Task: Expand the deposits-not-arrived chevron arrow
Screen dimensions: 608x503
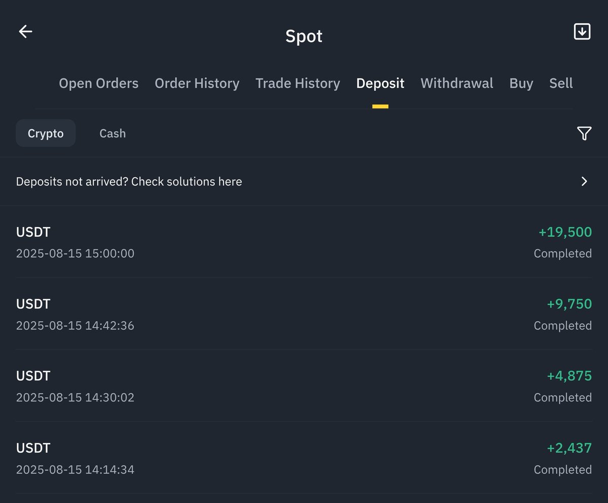Action: [584, 182]
